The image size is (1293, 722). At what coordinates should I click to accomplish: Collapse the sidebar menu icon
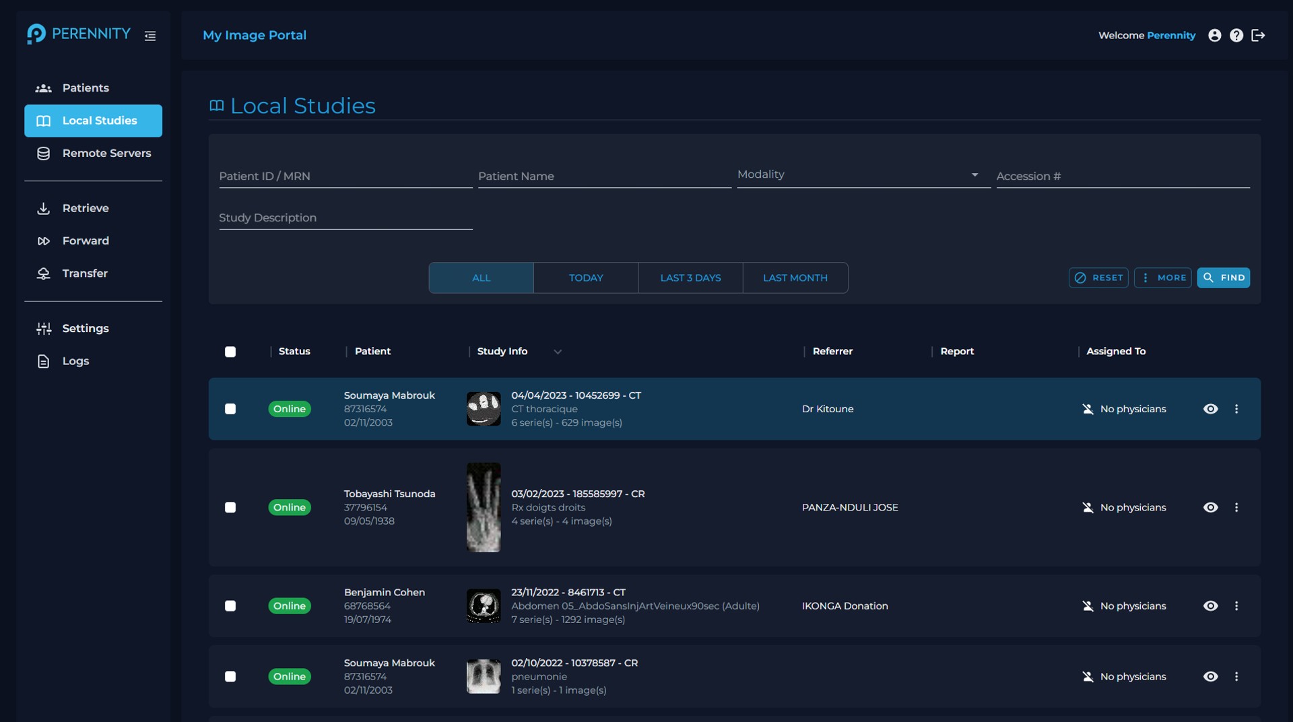[150, 36]
